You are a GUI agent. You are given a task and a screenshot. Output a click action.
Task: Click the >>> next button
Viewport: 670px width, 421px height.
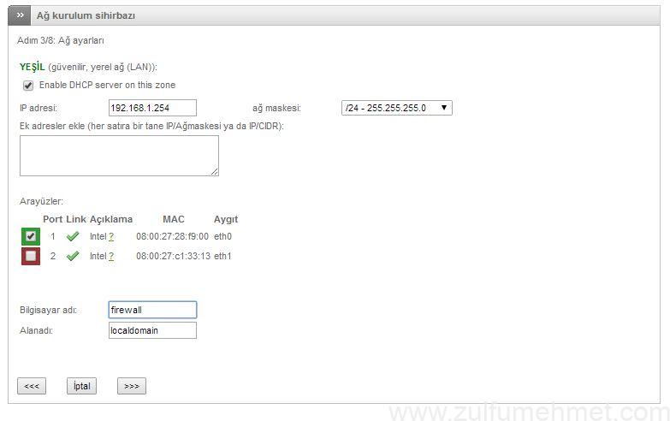click(132, 386)
